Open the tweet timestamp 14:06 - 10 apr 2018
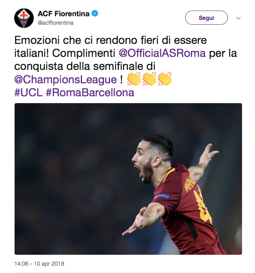This screenshot has width=255, height=273. [39, 264]
